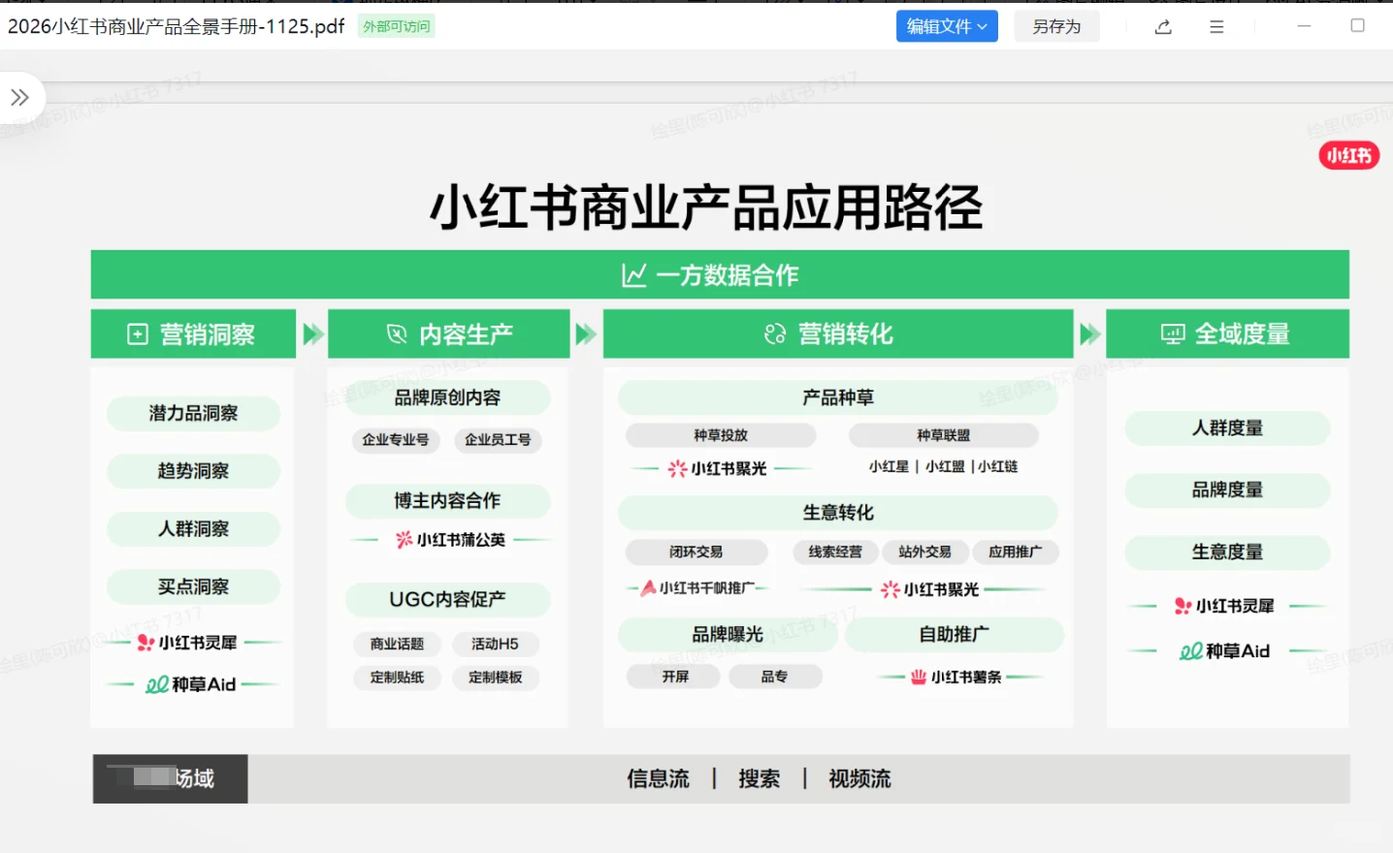Viewport: 1393px width, 853px height.
Task: Open the 编辑文件 dropdown menu
Action: [946, 26]
